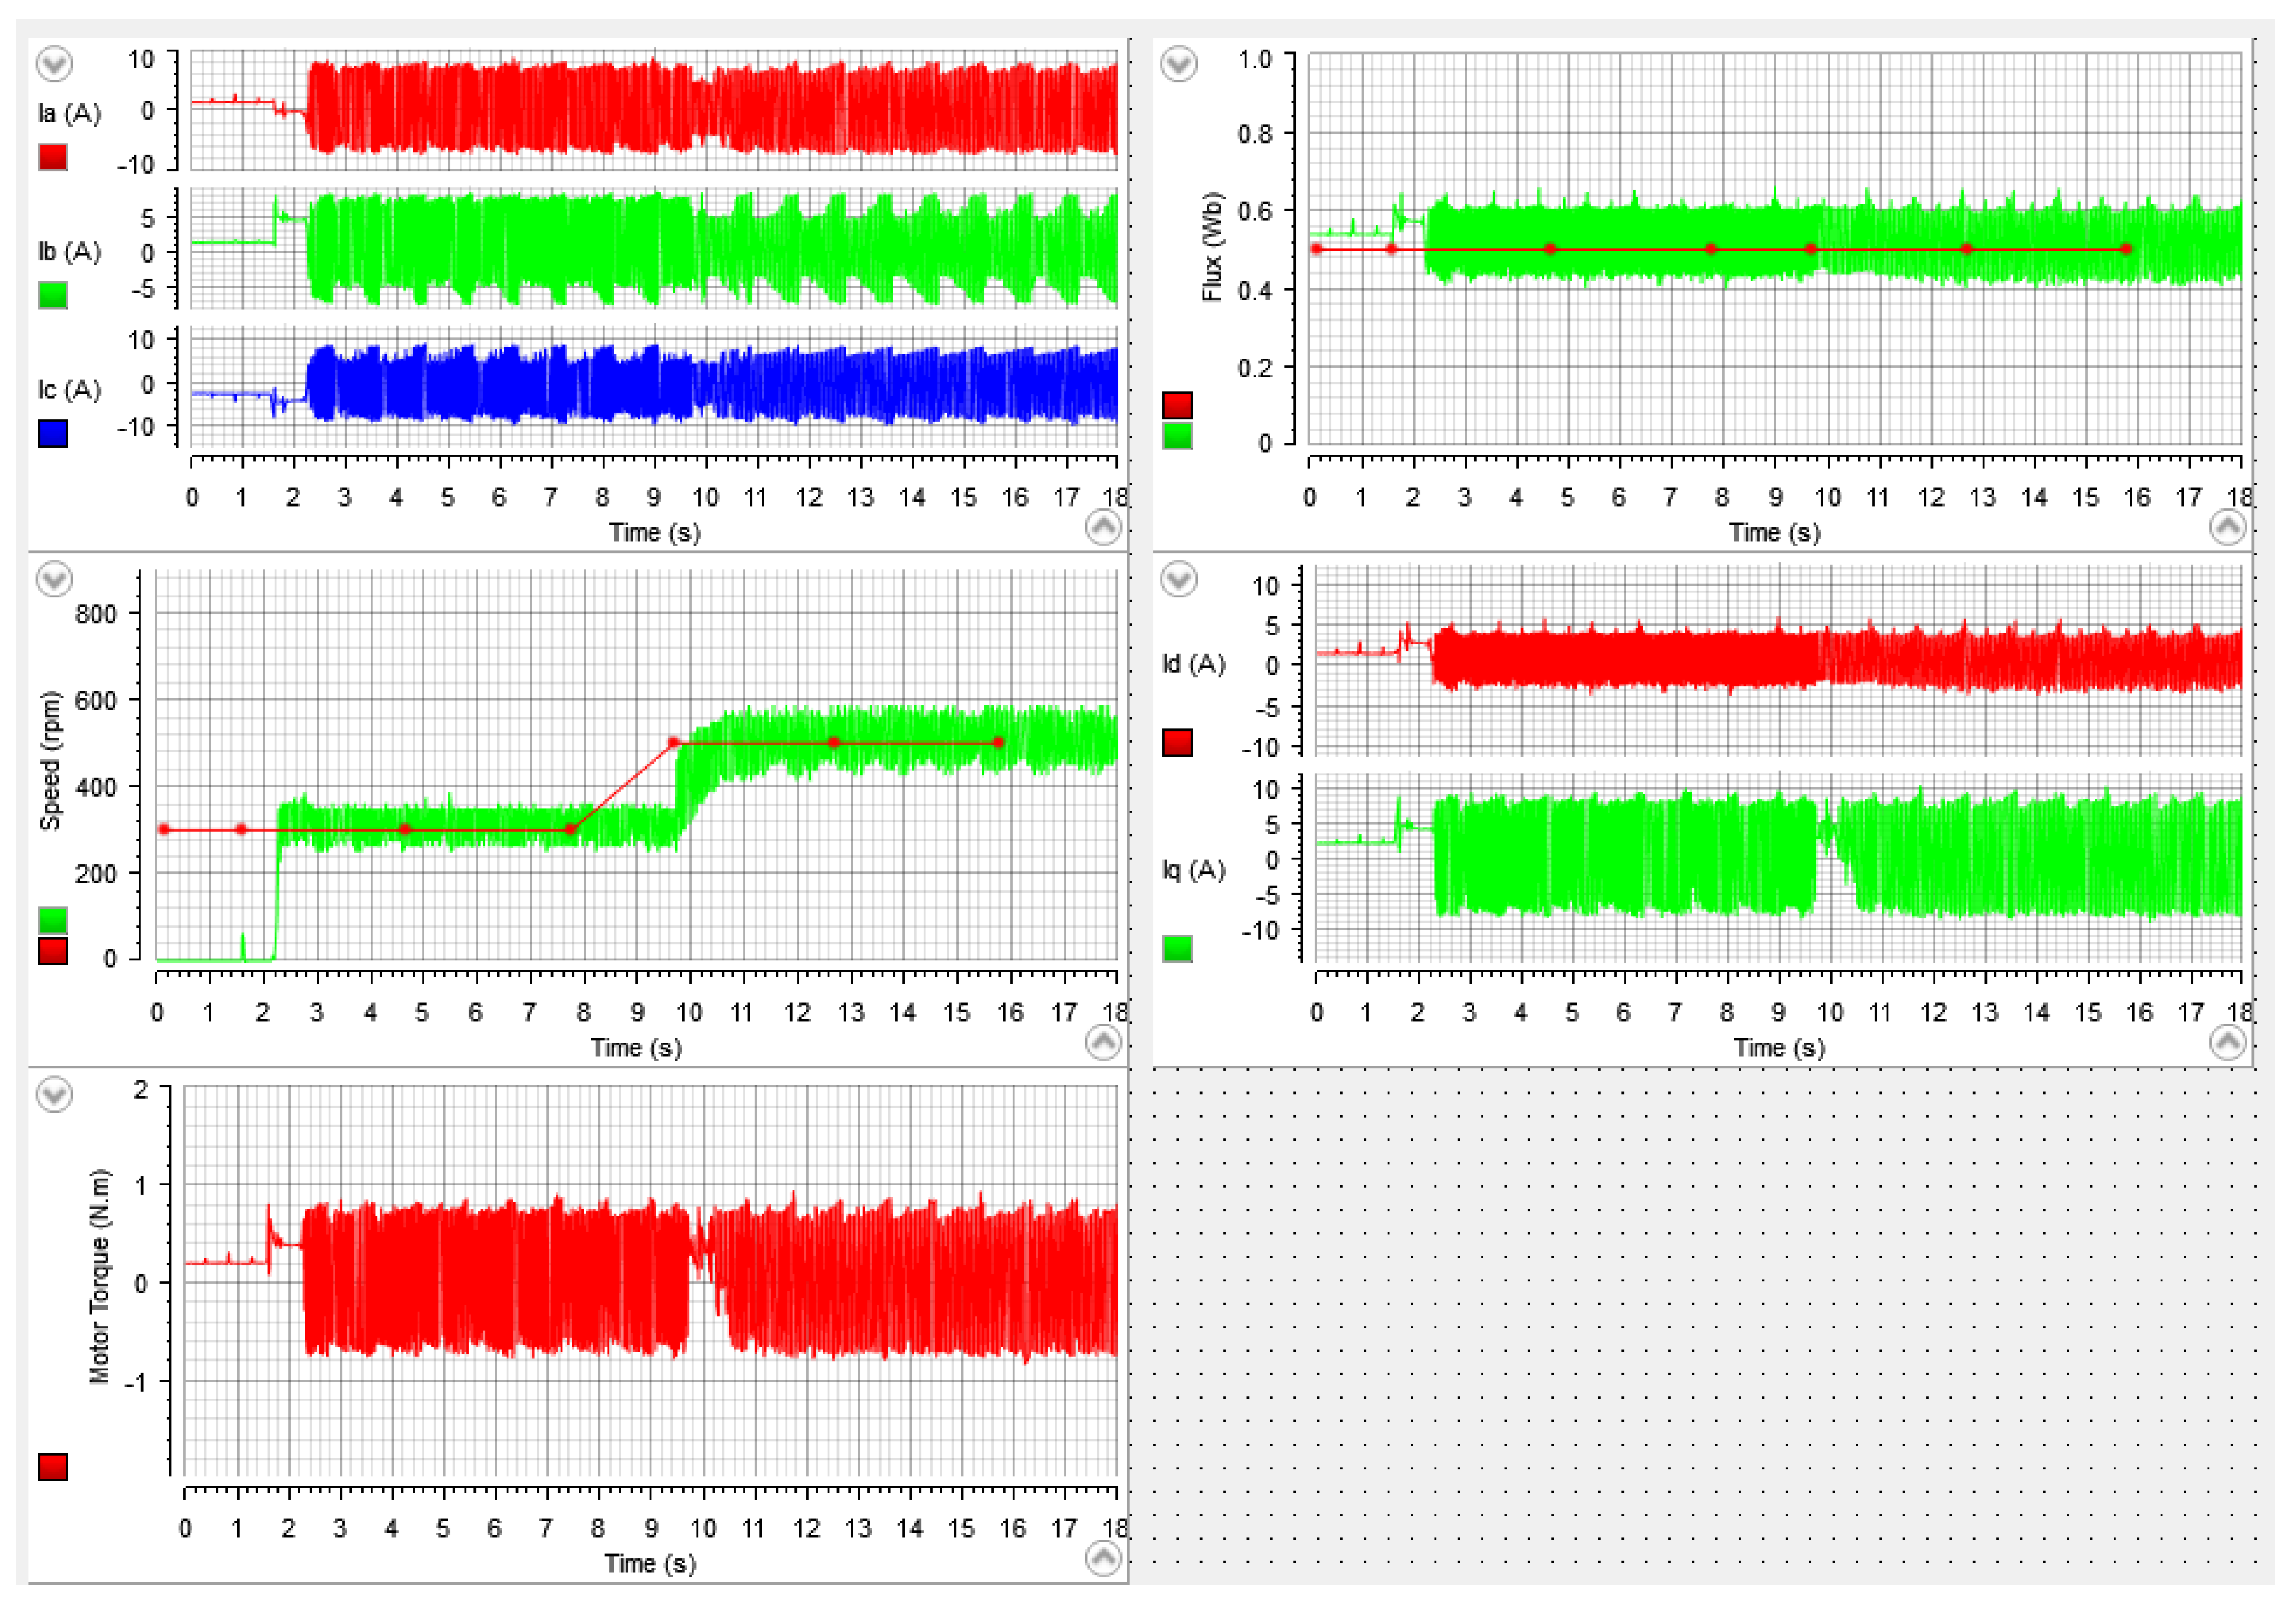Expand the Speed plot options chevron

[x=54, y=579]
